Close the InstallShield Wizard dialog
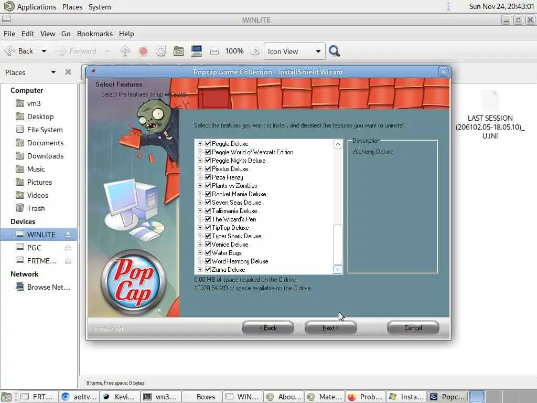This screenshot has height=403, width=537. tap(443, 71)
